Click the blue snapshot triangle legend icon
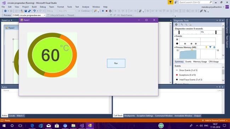 pos(210,47)
